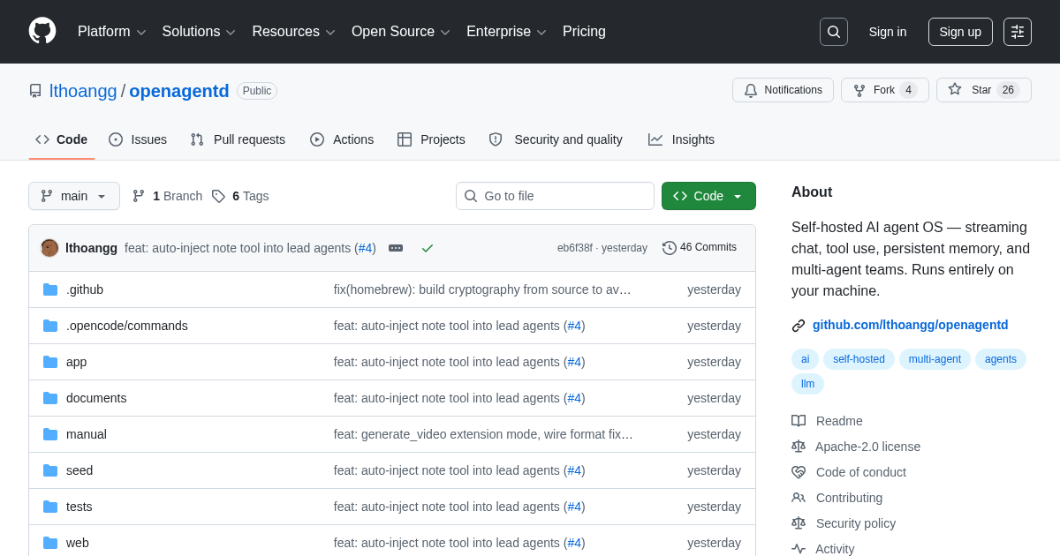Click the people icon beside Contributing
This screenshot has width=1060, height=556.
click(x=799, y=498)
